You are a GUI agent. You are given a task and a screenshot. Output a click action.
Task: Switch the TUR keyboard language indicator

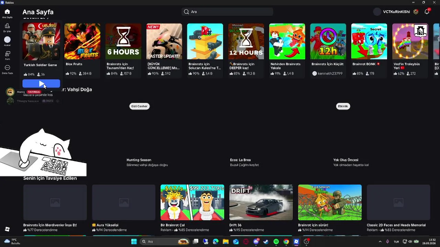tap(396, 242)
